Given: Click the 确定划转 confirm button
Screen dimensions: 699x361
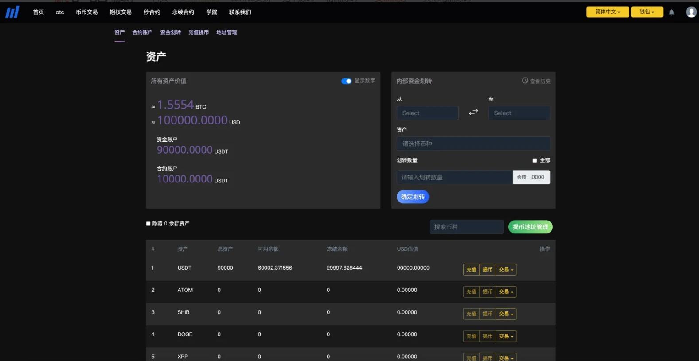Looking at the screenshot, I should pyautogui.click(x=413, y=197).
